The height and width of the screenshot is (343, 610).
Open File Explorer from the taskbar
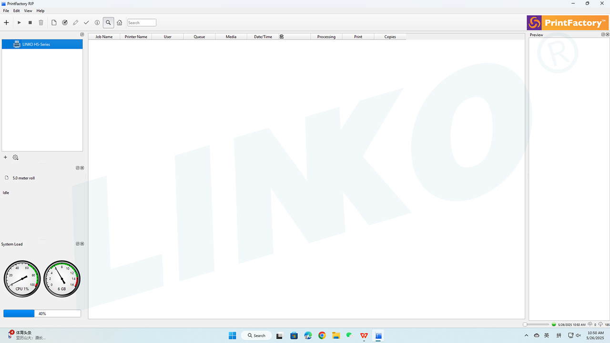(x=335, y=335)
